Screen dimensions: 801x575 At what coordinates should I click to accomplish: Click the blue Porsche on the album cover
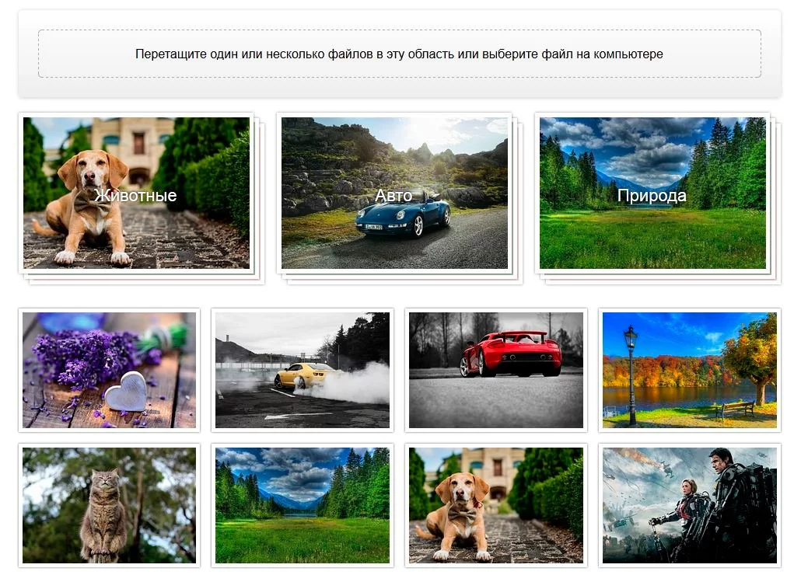tap(403, 215)
